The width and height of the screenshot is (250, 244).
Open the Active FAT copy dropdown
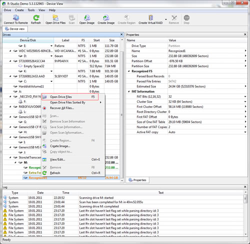(x=245, y=132)
